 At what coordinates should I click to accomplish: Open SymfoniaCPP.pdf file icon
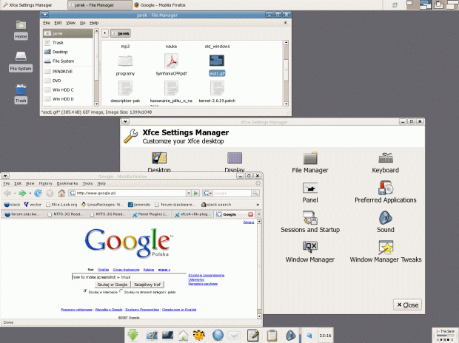pyautogui.click(x=171, y=61)
